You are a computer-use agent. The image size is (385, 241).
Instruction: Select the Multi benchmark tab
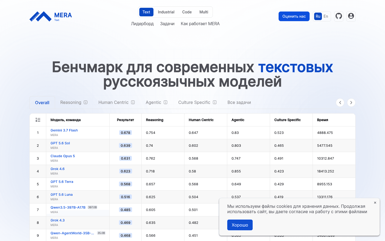(x=204, y=12)
